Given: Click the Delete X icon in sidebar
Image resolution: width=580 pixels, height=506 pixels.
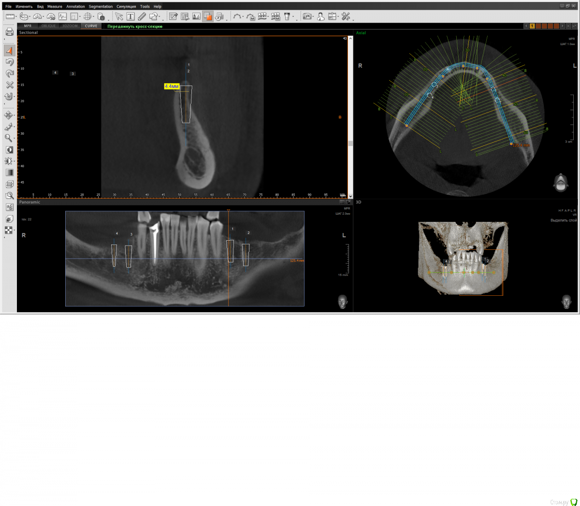Looking at the screenshot, I should coord(9,85).
